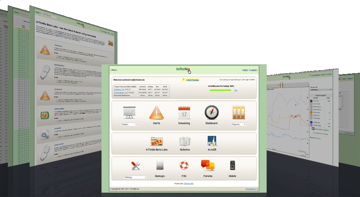This screenshot has height=197, width=360.
Task: Click the InThrMa Beta Labs label
Action: pos(157,150)
